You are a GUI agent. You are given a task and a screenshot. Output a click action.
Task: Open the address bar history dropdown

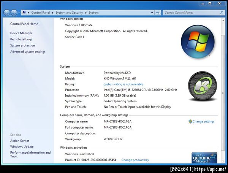(152, 13)
